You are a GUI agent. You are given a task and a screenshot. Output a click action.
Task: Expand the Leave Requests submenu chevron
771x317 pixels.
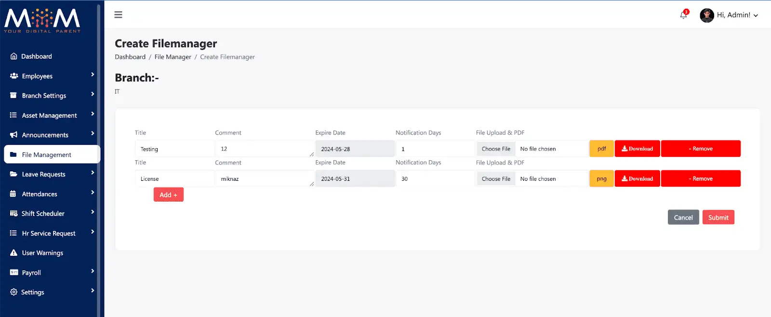pos(93,173)
